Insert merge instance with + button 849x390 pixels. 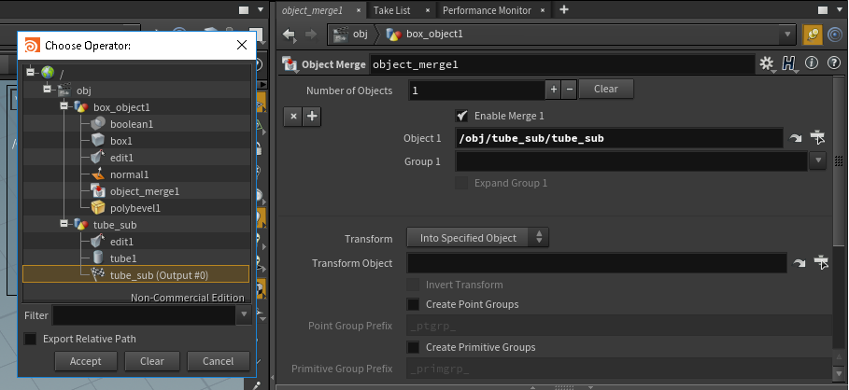(312, 117)
